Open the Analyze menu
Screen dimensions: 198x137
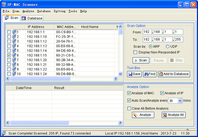point(28,11)
